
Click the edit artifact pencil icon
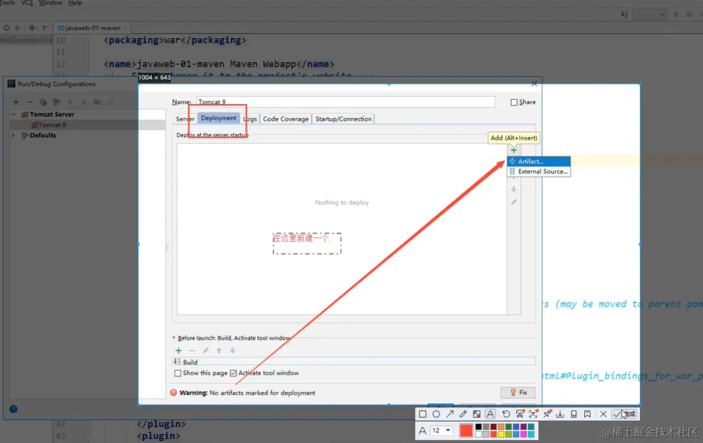point(514,202)
